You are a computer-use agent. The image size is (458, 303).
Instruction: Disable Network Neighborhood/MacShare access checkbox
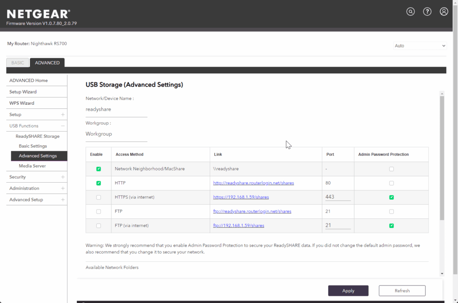point(98,169)
